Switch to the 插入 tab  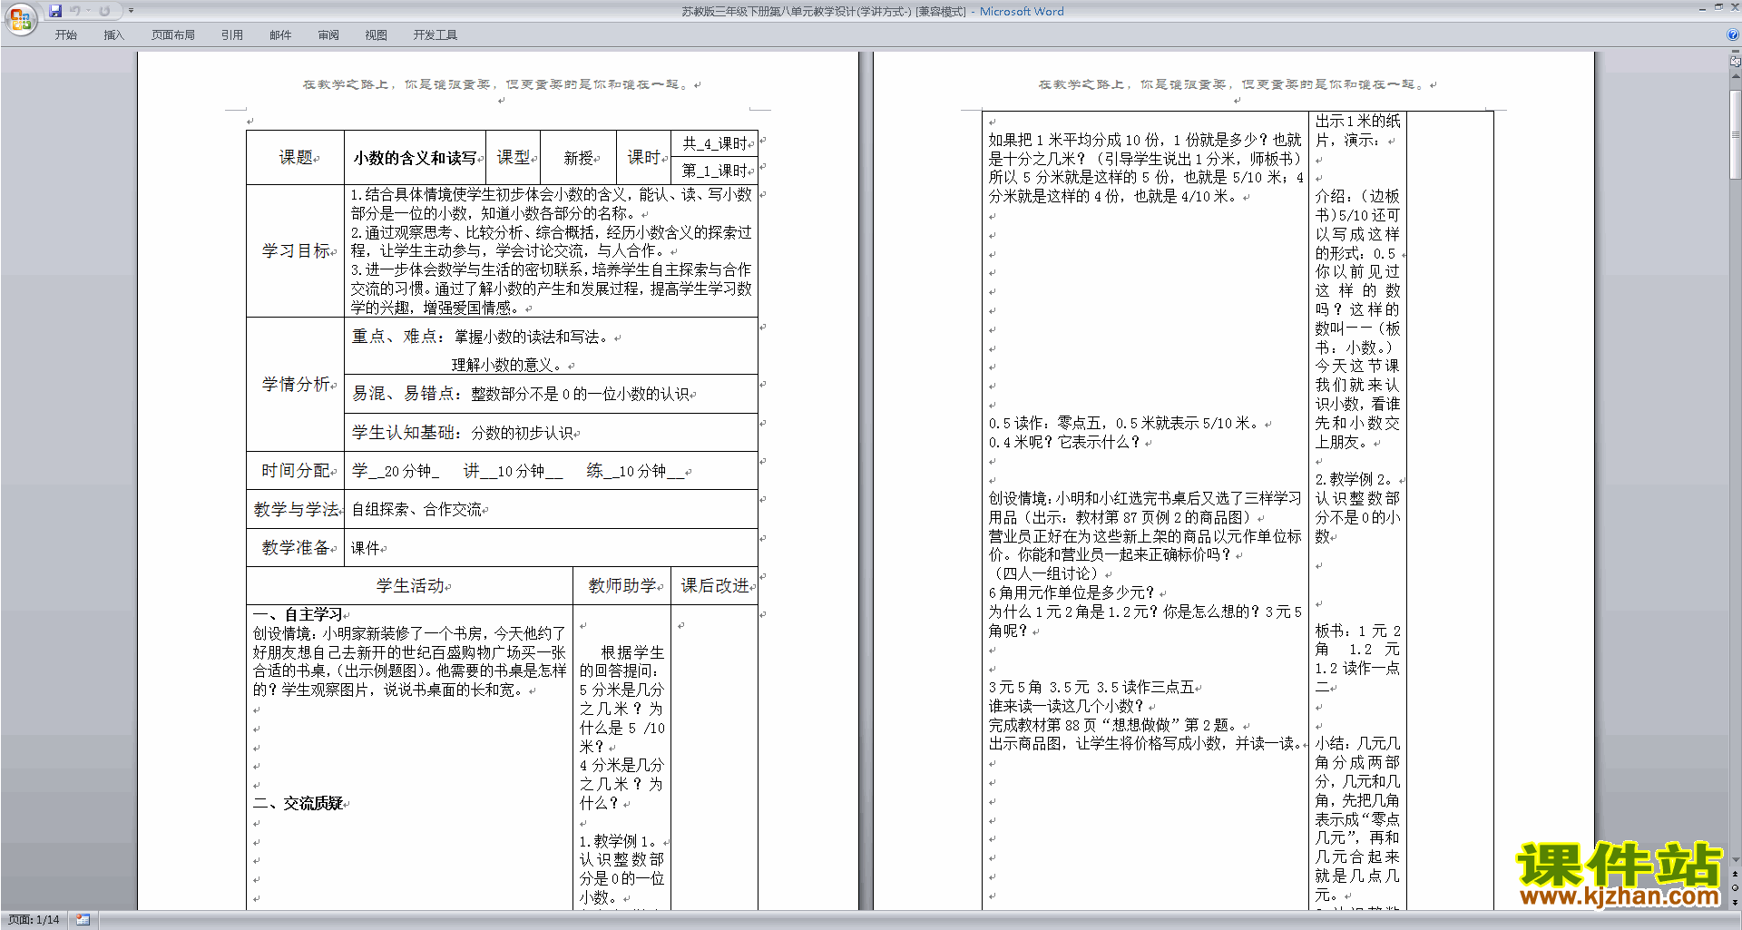point(113,35)
